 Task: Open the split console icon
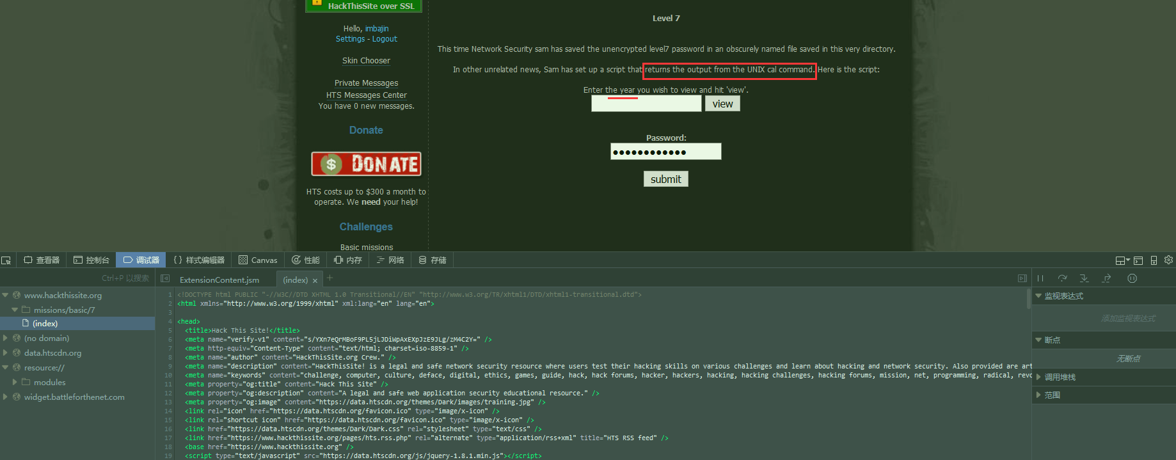[x=1138, y=260]
